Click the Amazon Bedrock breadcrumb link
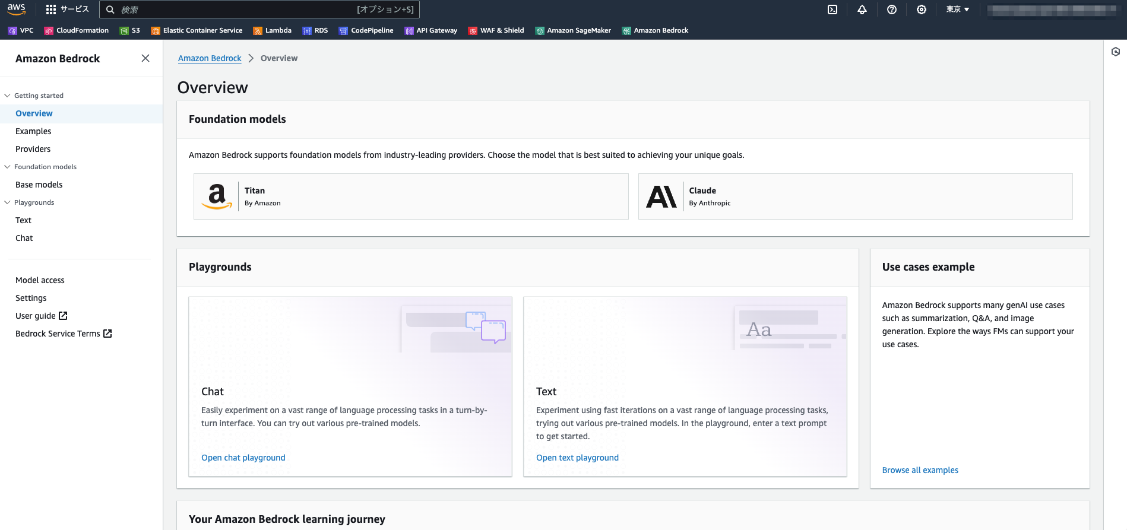Screen dimensions: 1127x530 (210, 58)
